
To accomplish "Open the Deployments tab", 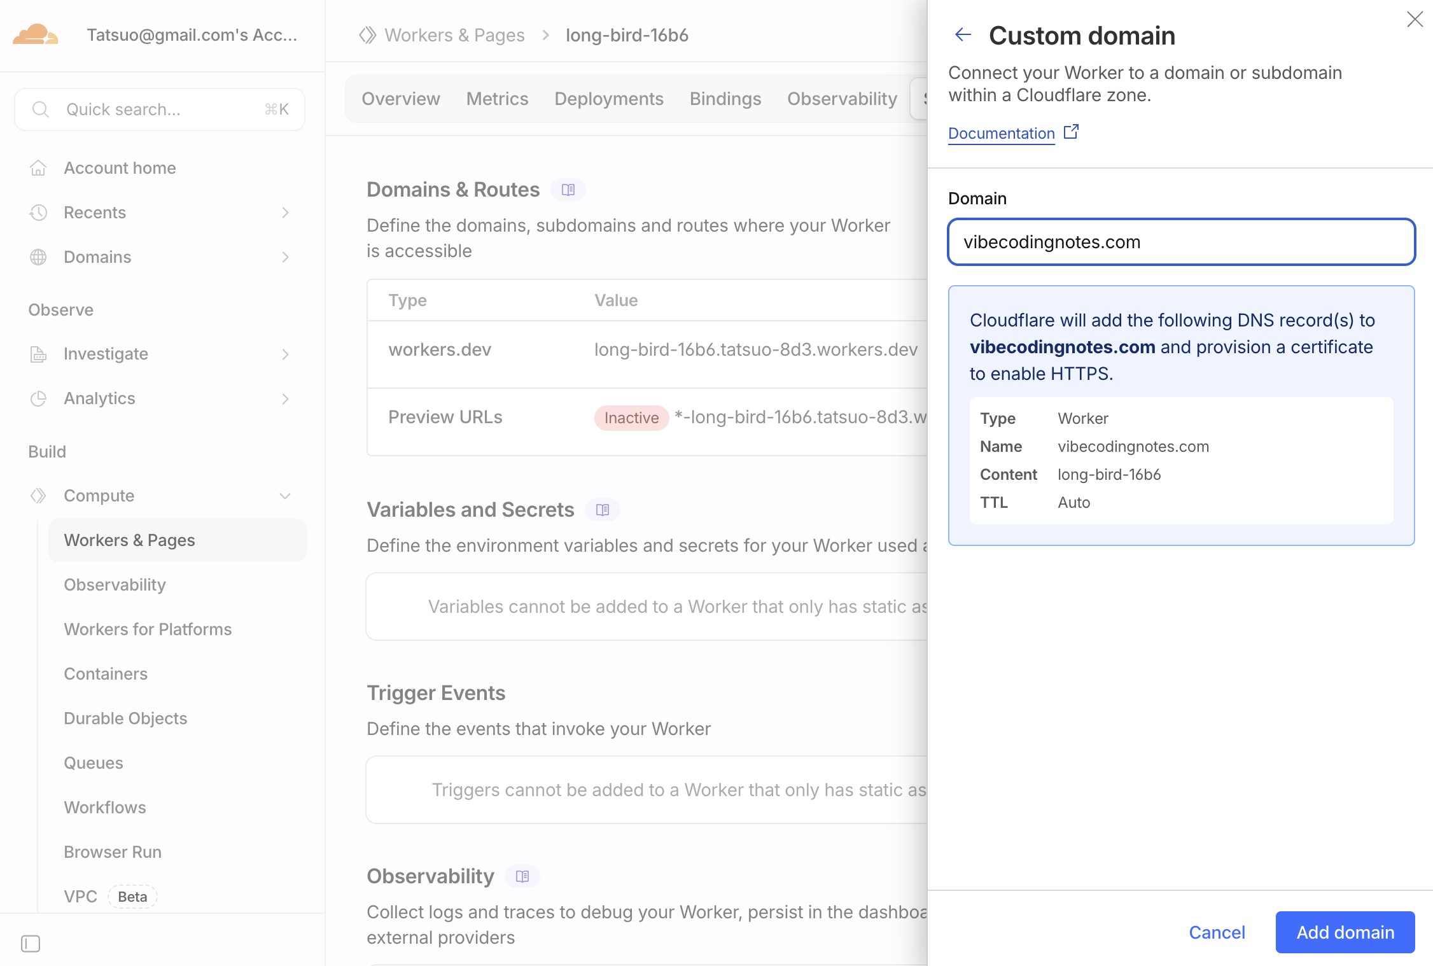I will coord(609,99).
